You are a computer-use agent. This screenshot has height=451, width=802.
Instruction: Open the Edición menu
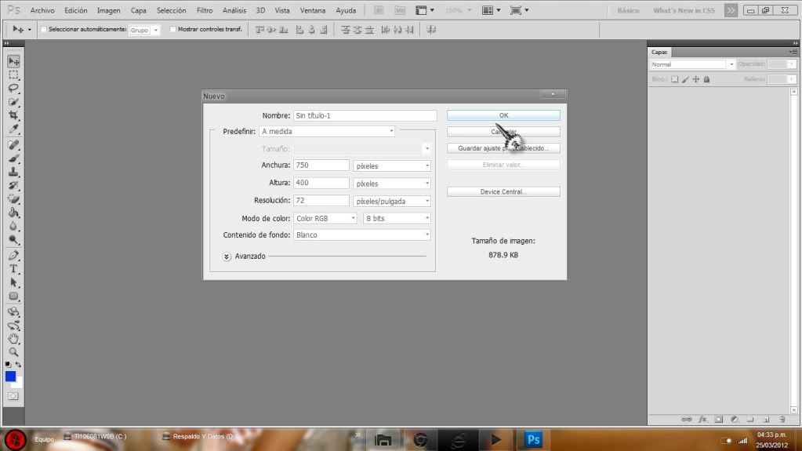point(76,10)
